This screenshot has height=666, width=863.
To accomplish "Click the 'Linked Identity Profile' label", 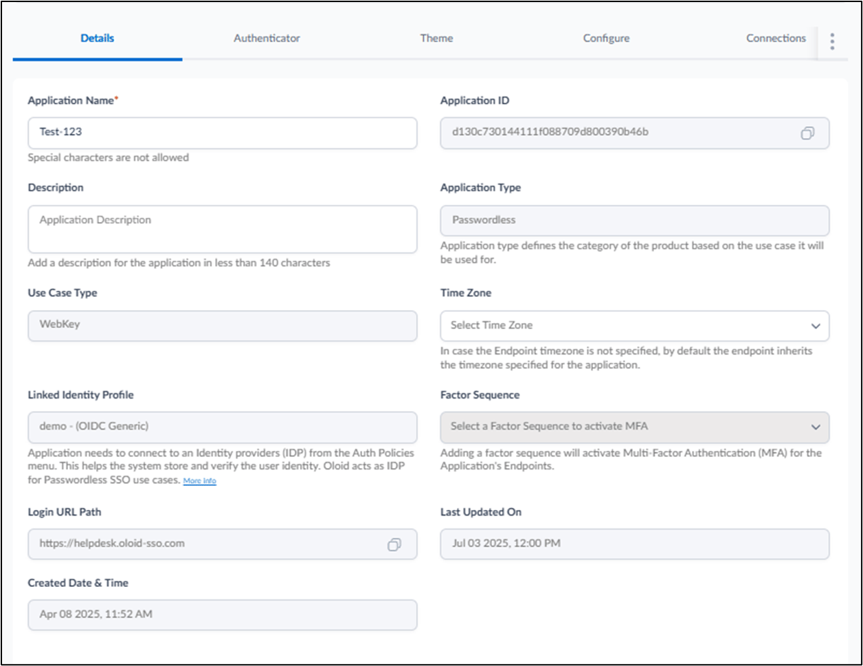I will pos(80,395).
